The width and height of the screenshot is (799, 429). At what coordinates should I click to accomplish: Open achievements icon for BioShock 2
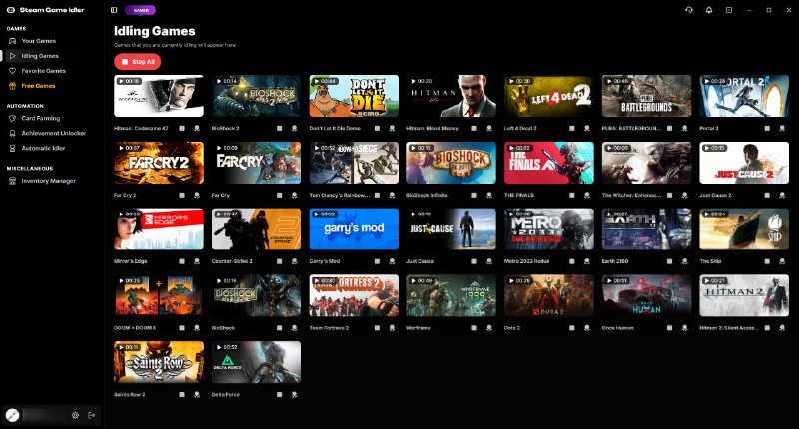(x=294, y=129)
